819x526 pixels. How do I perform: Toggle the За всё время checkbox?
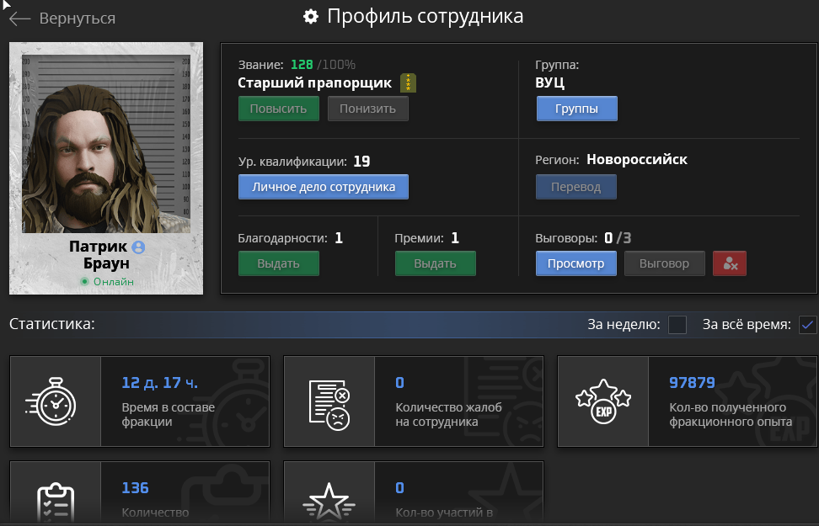click(807, 325)
